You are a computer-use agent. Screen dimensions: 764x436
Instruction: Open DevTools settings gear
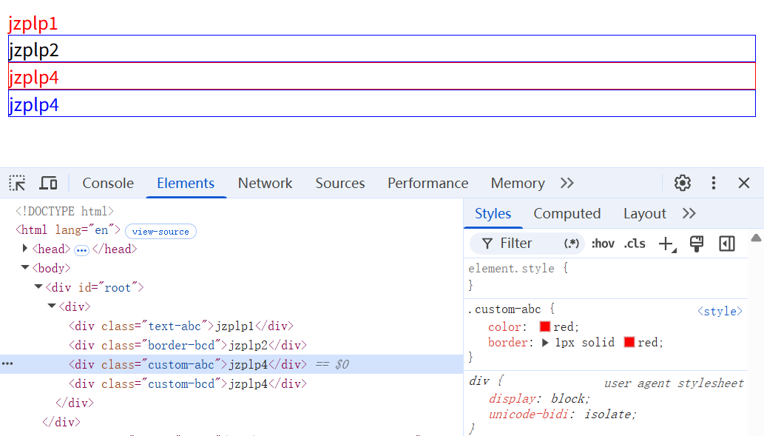[x=682, y=183]
